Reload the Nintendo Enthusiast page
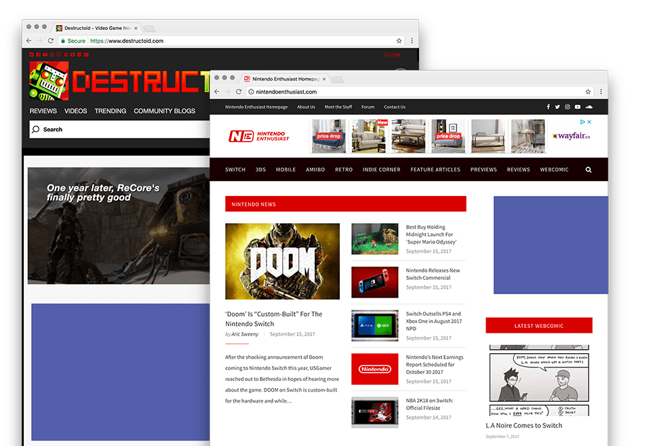This screenshot has width=651, height=446. tap(239, 92)
